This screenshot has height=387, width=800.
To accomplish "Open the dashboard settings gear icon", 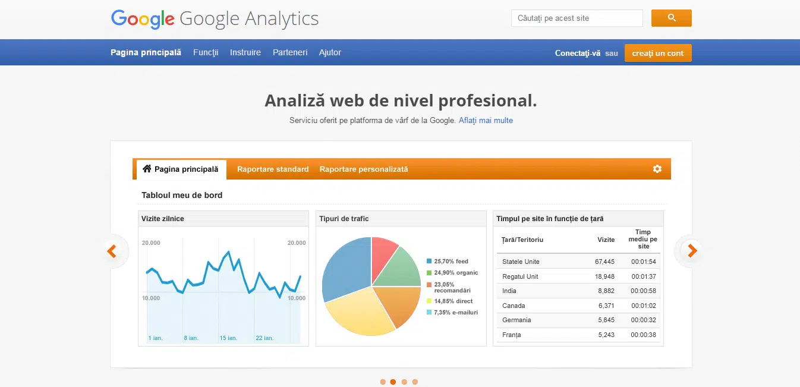I will point(657,169).
